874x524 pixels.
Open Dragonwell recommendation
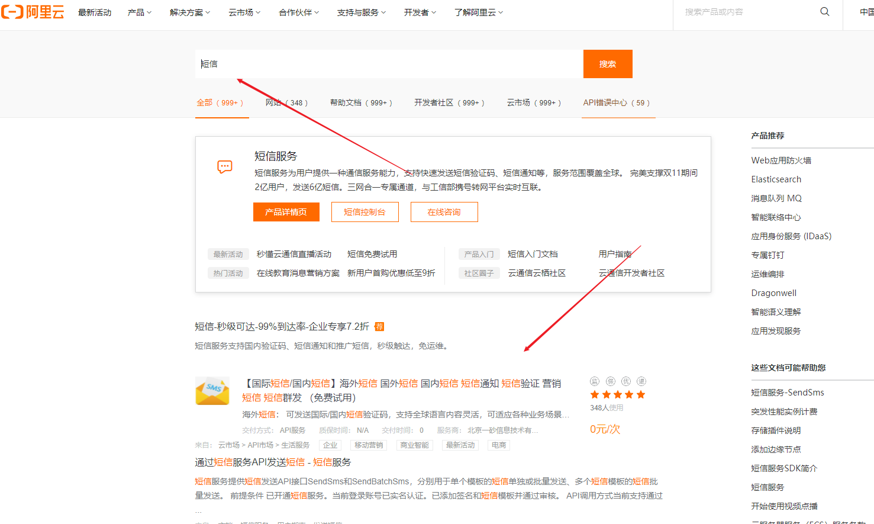(774, 293)
